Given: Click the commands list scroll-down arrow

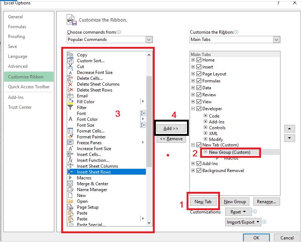Looking at the screenshot, I should pos(149,223).
